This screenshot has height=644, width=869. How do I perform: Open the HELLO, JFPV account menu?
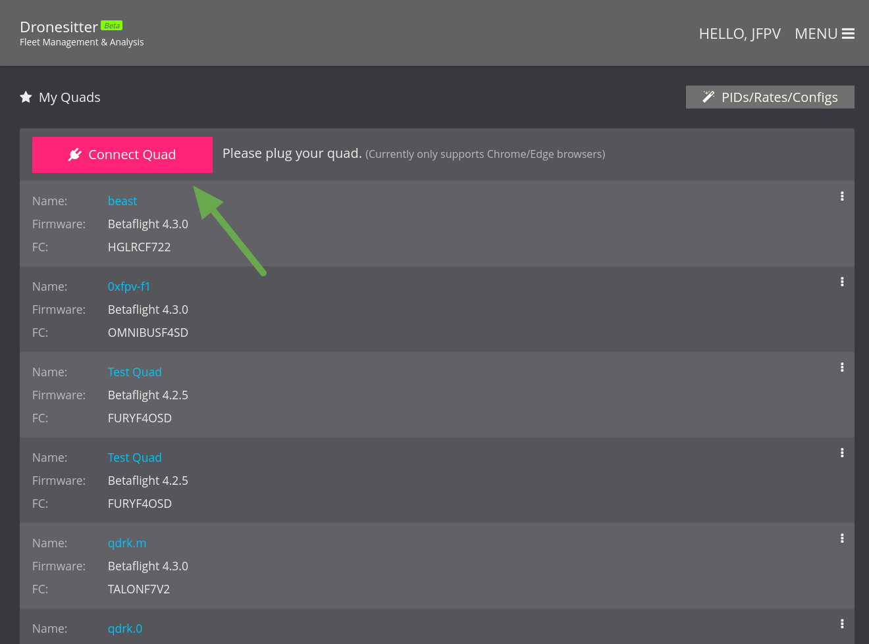click(x=739, y=33)
